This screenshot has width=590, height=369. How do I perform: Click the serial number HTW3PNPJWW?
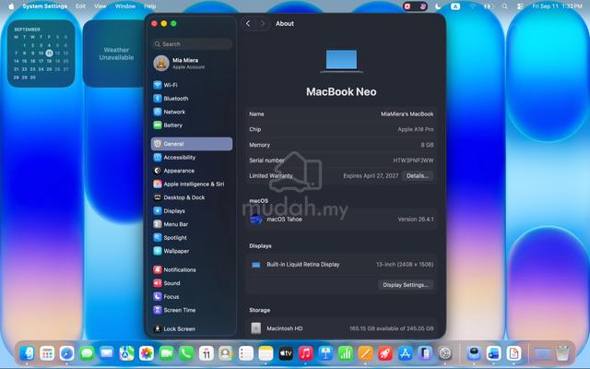(x=413, y=161)
